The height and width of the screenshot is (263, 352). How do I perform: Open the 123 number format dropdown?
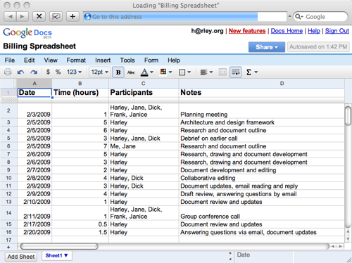[x=74, y=72]
